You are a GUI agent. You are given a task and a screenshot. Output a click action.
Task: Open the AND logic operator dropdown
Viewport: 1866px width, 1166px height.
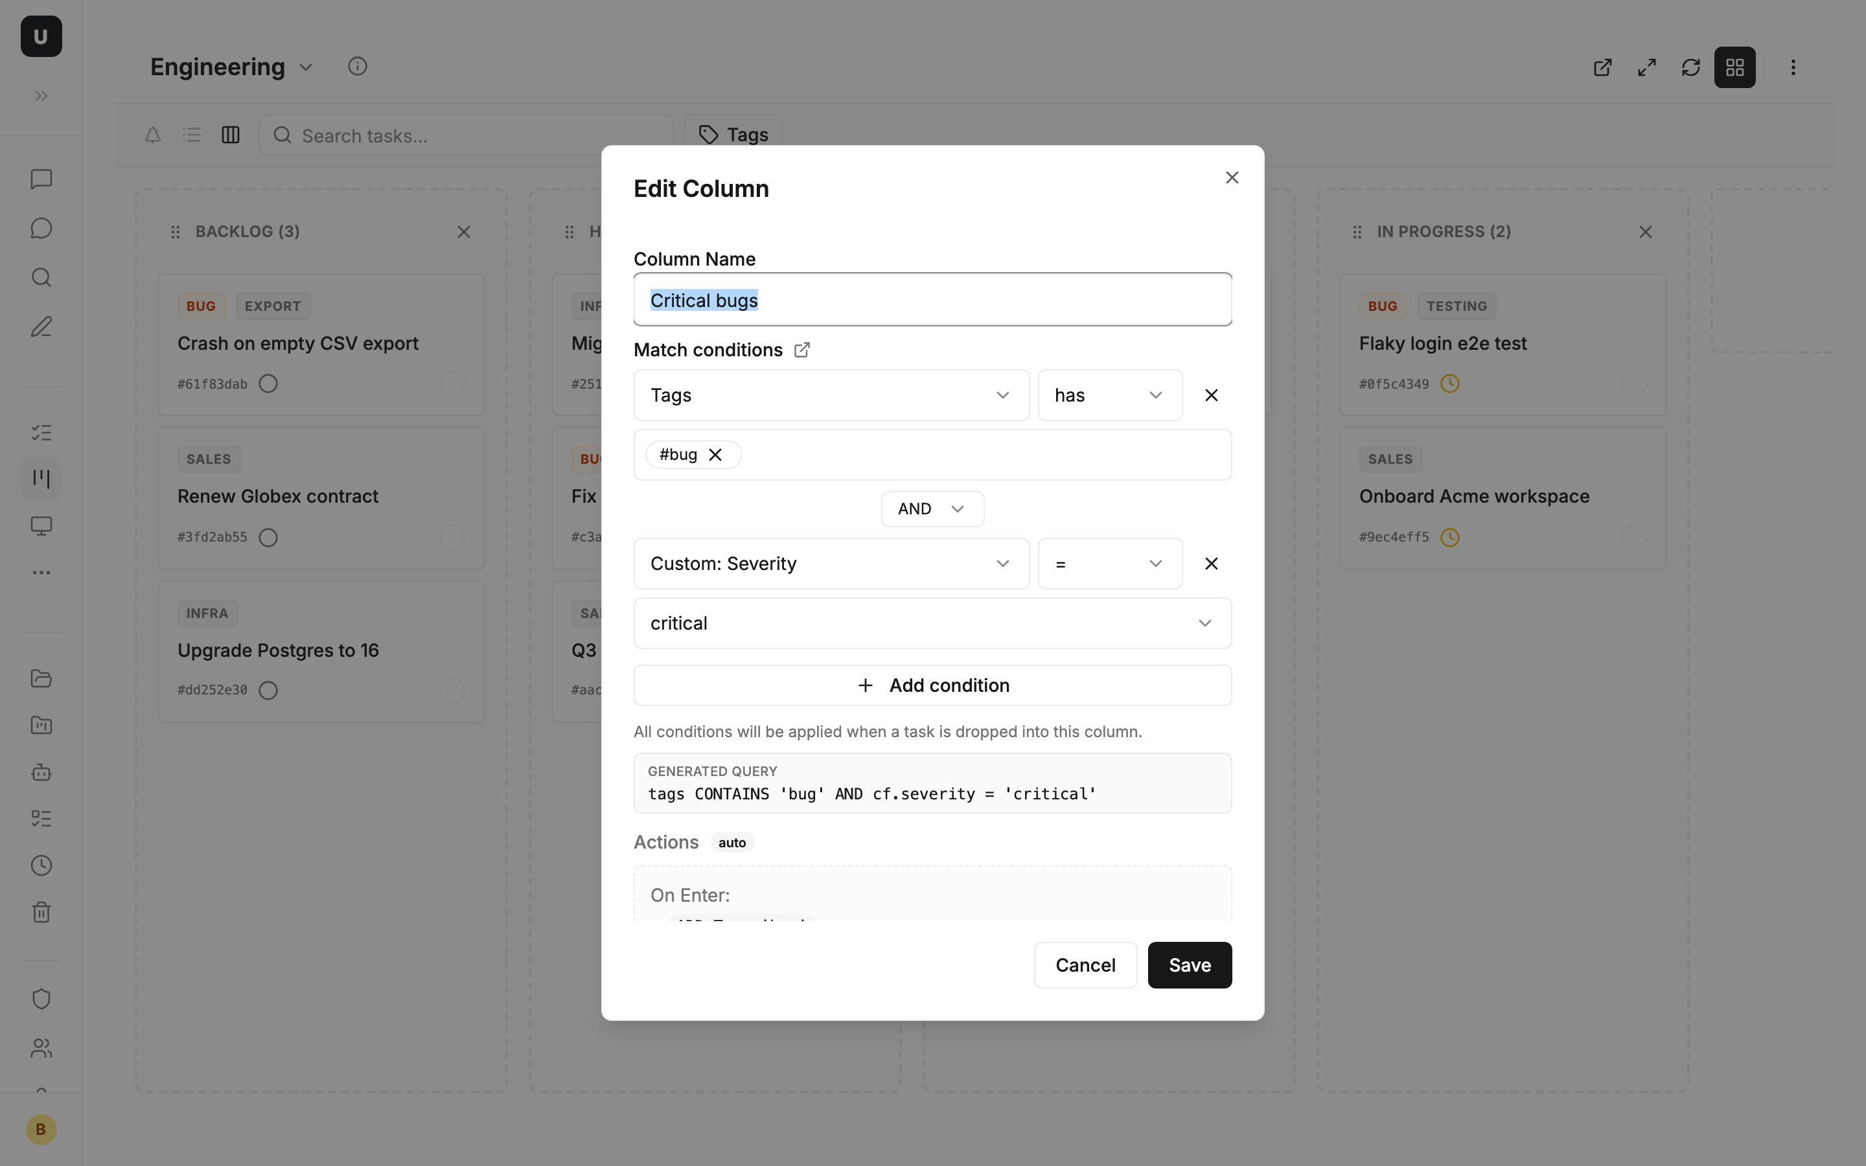click(x=932, y=509)
